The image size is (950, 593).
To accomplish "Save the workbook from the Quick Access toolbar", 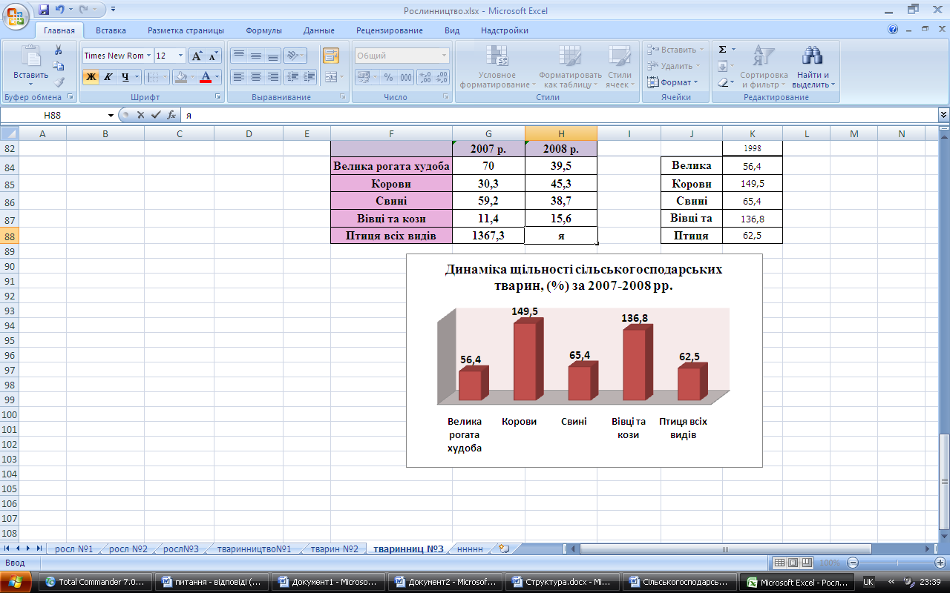I will point(44,10).
